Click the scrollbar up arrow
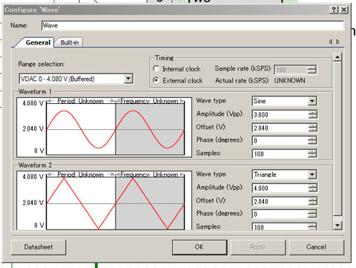 pyautogui.click(x=337, y=57)
